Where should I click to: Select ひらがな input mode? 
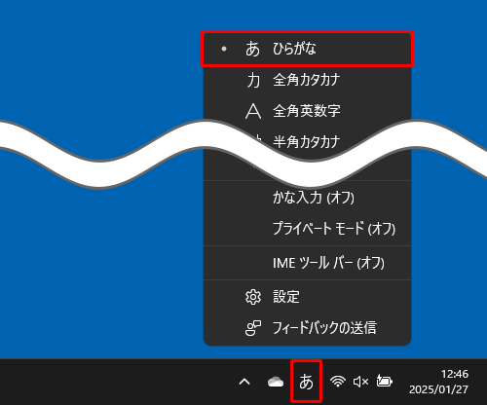(x=307, y=49)
